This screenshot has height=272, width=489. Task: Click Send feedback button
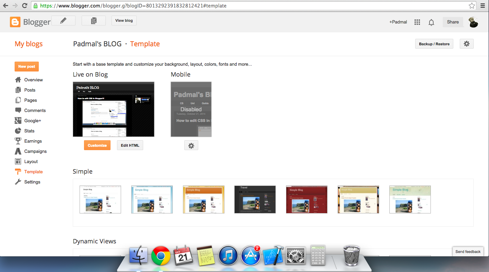click(x=468, y=252)
